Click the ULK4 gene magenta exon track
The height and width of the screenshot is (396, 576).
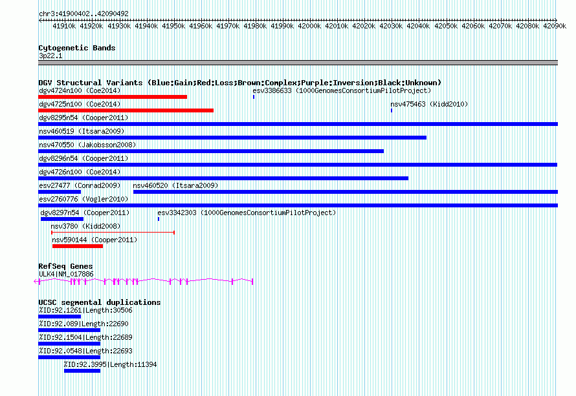[x=144, y=281]
